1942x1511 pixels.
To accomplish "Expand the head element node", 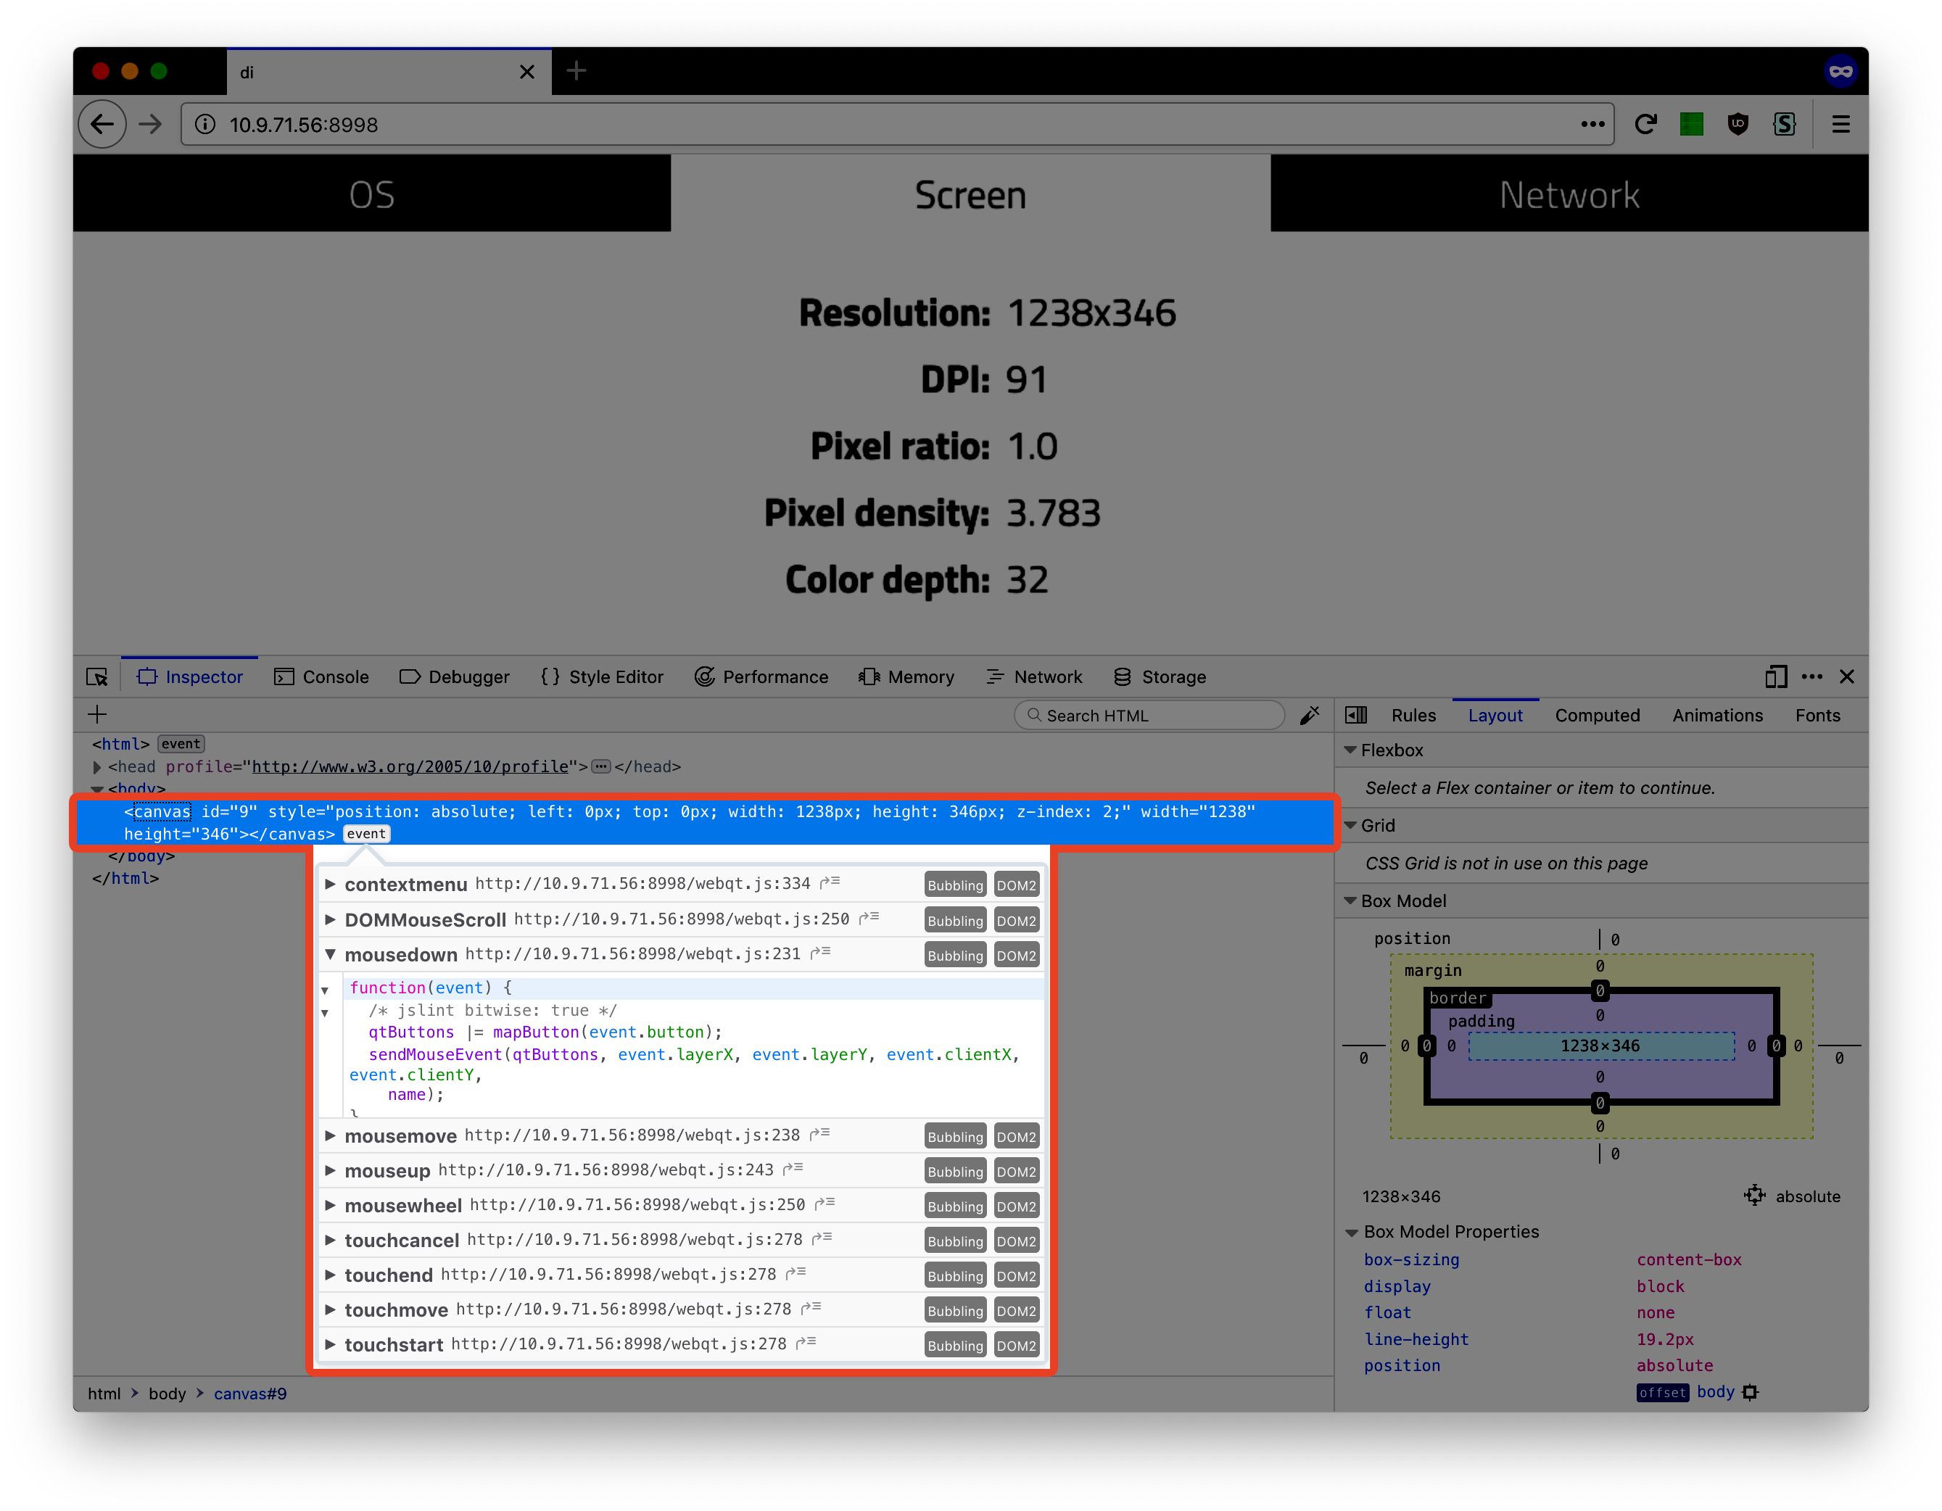I will click(x=97, y=767).
